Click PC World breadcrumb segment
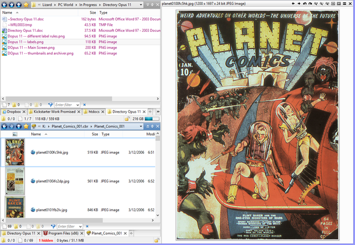 [65, 5]
